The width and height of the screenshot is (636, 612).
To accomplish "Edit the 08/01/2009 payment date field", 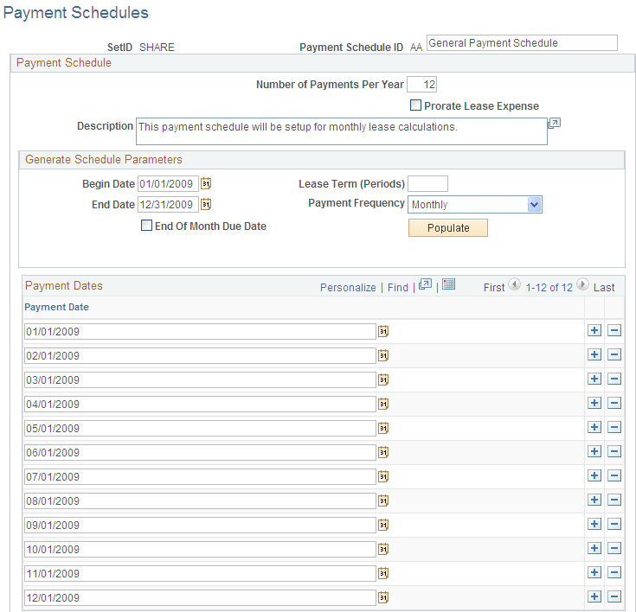I will [200, 500].
